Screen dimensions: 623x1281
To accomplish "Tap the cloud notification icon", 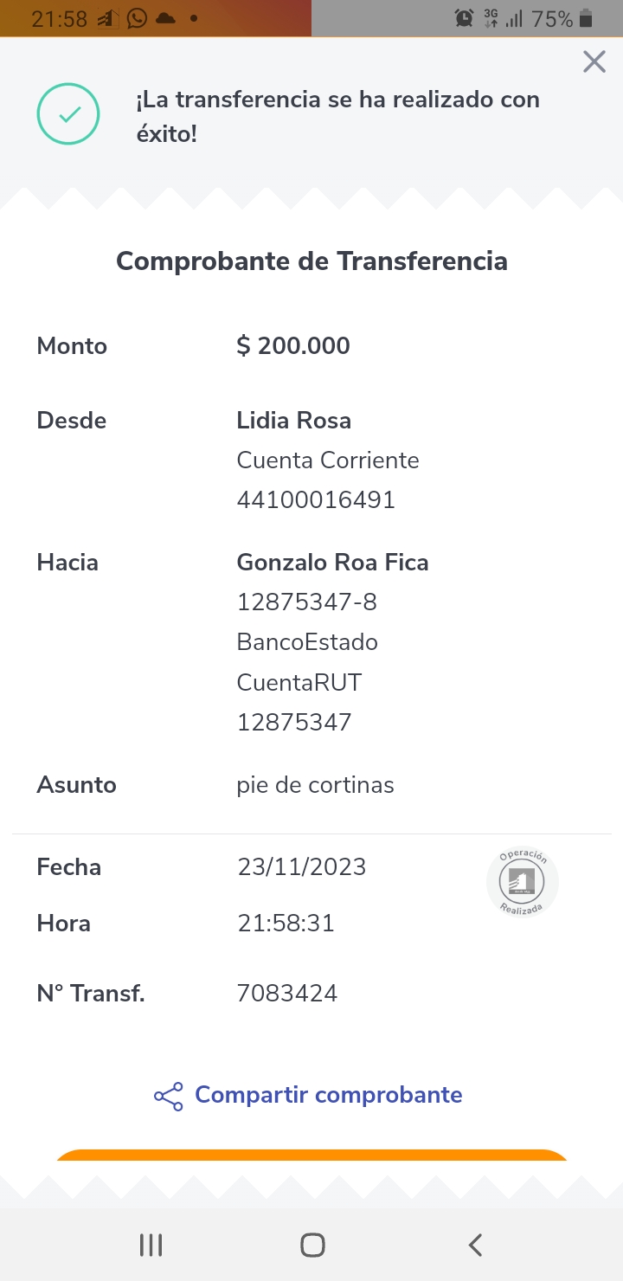I will (165, 18).
